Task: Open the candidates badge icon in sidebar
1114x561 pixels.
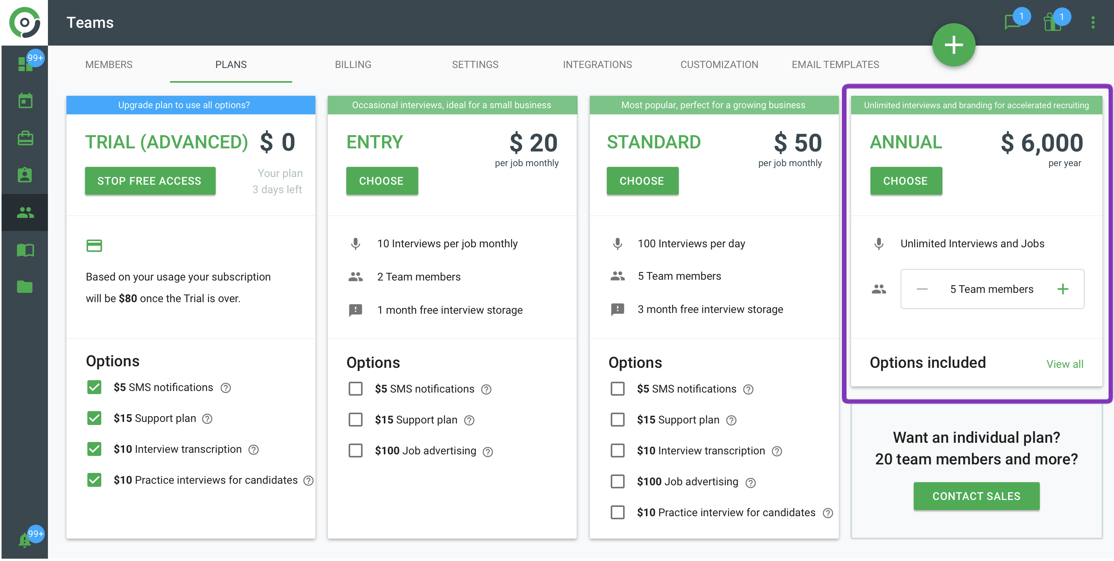Action: coord(25,175)
